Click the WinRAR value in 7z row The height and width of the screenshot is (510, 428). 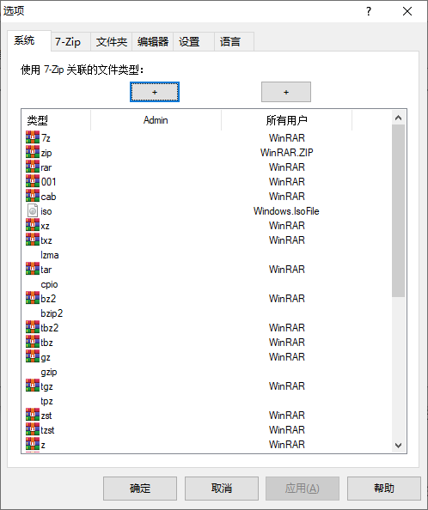point(287,138)
